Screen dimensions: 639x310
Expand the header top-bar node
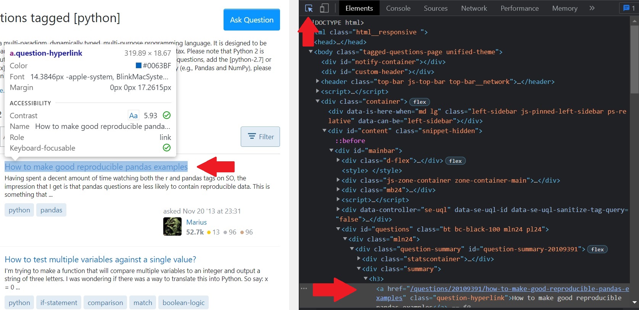point(317,81)
